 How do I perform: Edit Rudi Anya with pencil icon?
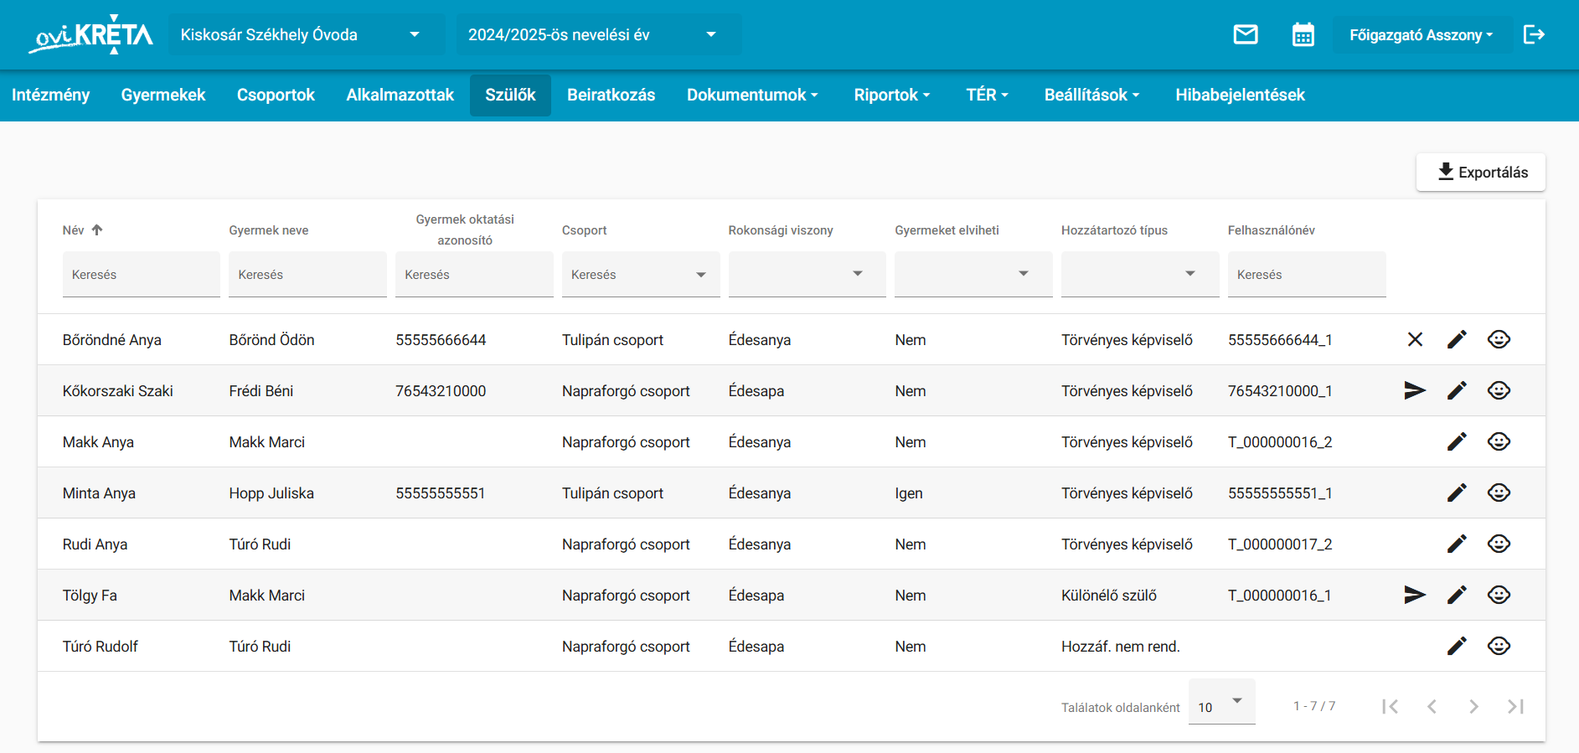(x=1457, y=544)
